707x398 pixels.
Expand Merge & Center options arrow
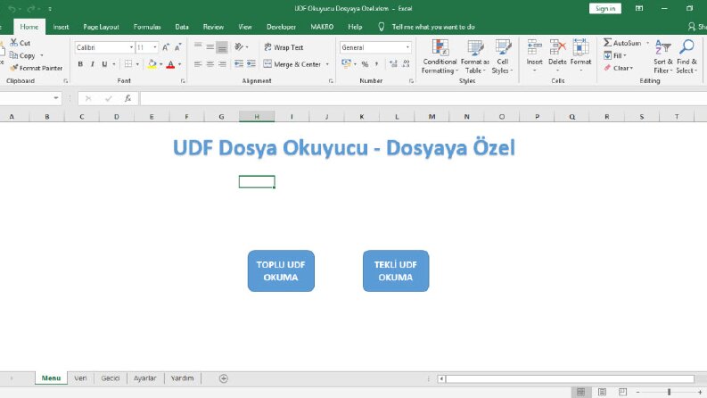coord(327,64)
